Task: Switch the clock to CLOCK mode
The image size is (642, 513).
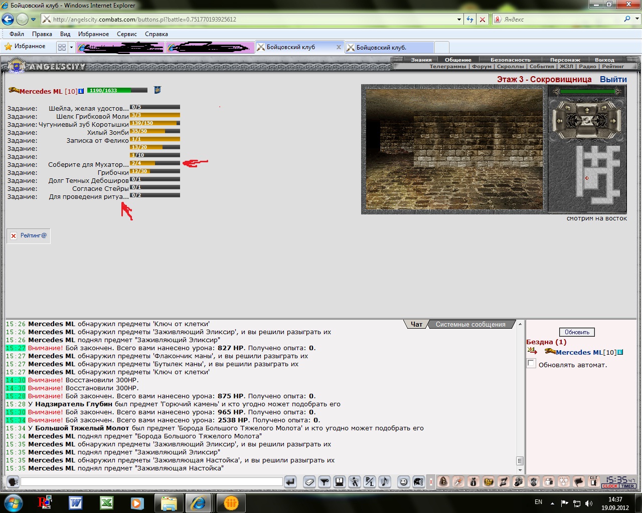Action: 610,486
